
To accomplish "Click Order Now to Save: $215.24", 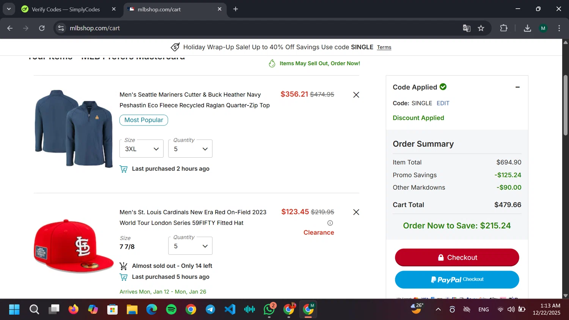I will (x=457, y=226).
